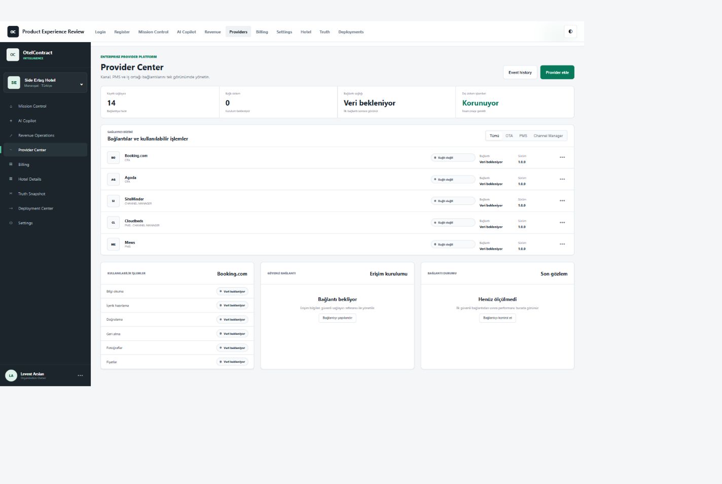The width and height of the screenshot is (722, 484).
Task: Click the OC logo beside Product Experience Review
Action: [13, 31]
